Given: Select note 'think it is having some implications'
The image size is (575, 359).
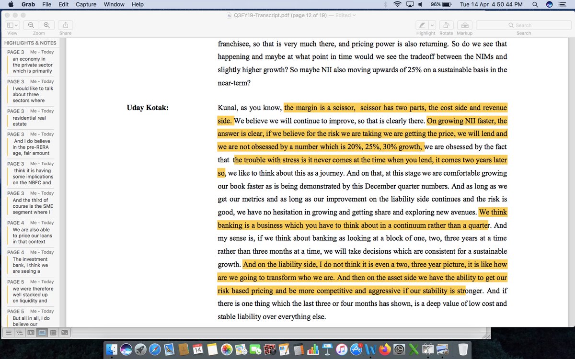Looking at the screenshot, I should pos(30,173).
